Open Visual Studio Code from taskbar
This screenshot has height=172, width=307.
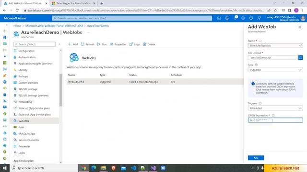[133, 168]
